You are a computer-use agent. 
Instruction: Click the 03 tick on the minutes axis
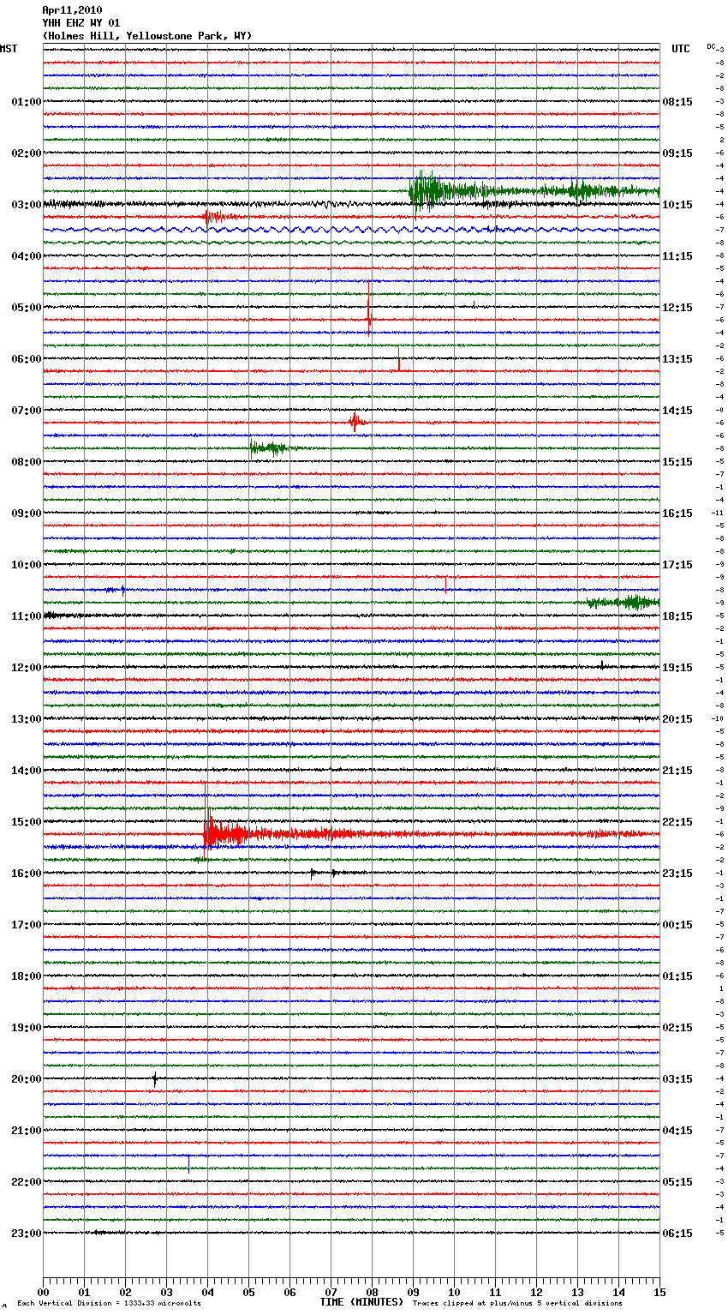[166, 1293]
